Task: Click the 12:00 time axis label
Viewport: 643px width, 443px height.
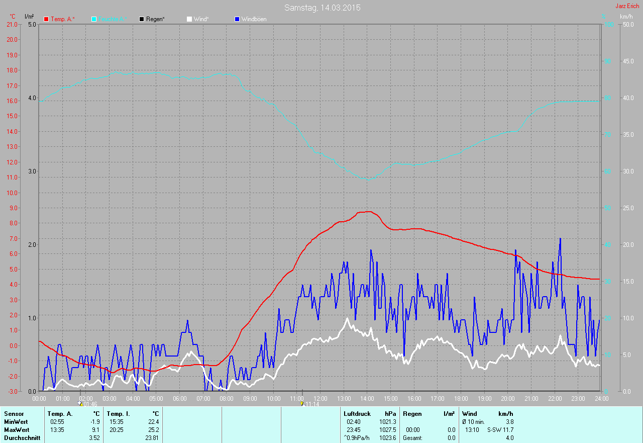Action: click(320, 398)
